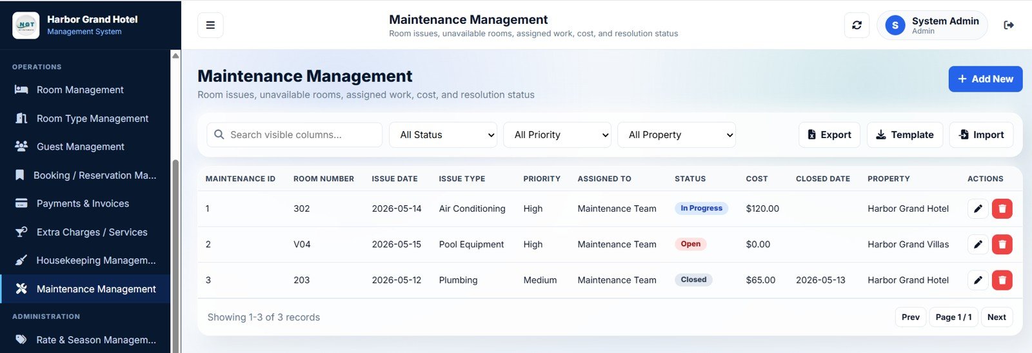Edit maintenance record for room V04
Screen dimensions: 1032x353
pos(978,244)
